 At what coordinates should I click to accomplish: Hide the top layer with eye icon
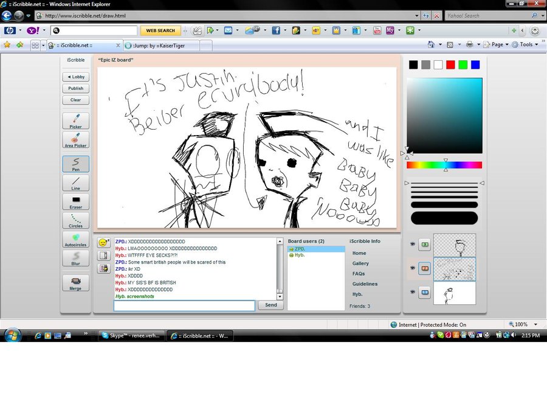pyautogui.click(x=411, y=244)
